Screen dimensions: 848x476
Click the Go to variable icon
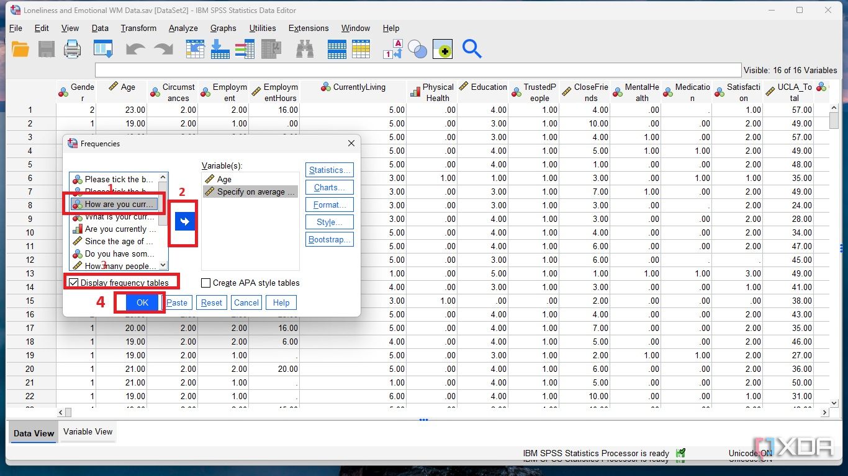(220, 50)
